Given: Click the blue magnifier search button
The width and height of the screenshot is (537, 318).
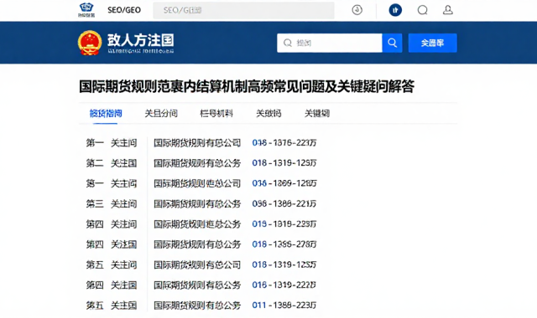Looking at the screenshot, I should 392,43.
